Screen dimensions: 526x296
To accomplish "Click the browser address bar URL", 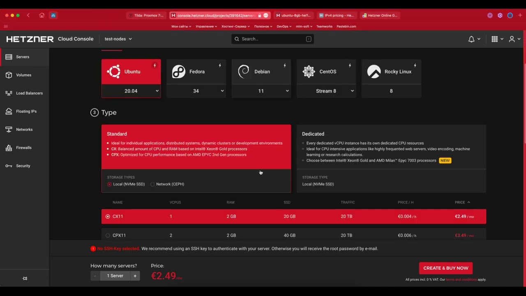I will (x=216, y=15).
